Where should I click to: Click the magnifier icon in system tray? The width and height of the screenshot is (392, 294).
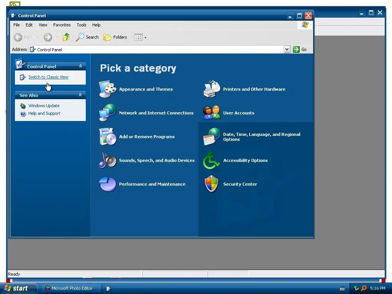pyautogui.click(x=364, y=288)
